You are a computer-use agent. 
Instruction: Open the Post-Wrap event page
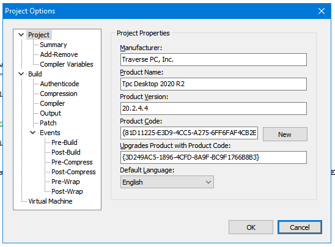[x=67, y=191]
